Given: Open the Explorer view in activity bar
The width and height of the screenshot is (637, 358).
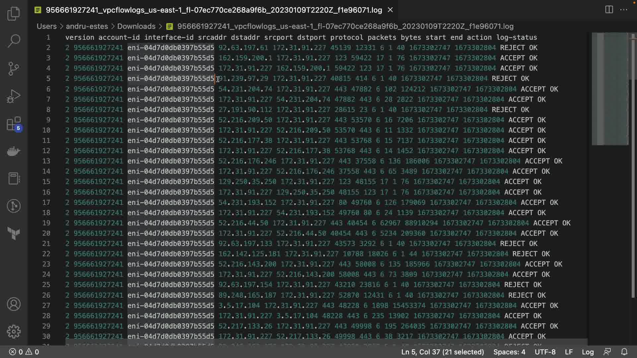Looking at the screenshot, I should [14, 14].
